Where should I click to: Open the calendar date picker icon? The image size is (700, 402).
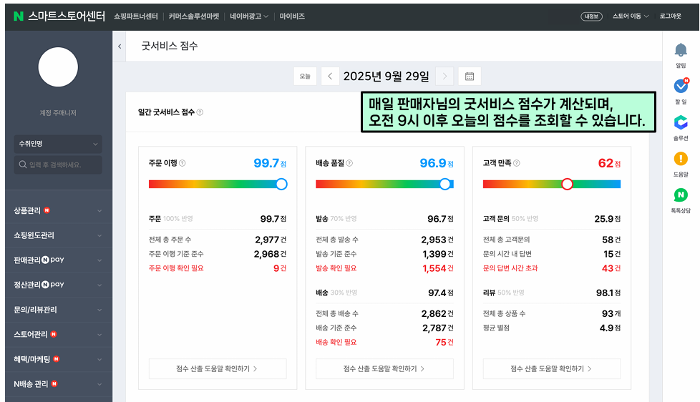470,77
